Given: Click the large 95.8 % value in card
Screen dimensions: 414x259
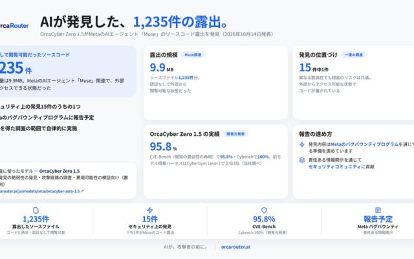Looking at the screenshot, I should (x=164, y=147).
